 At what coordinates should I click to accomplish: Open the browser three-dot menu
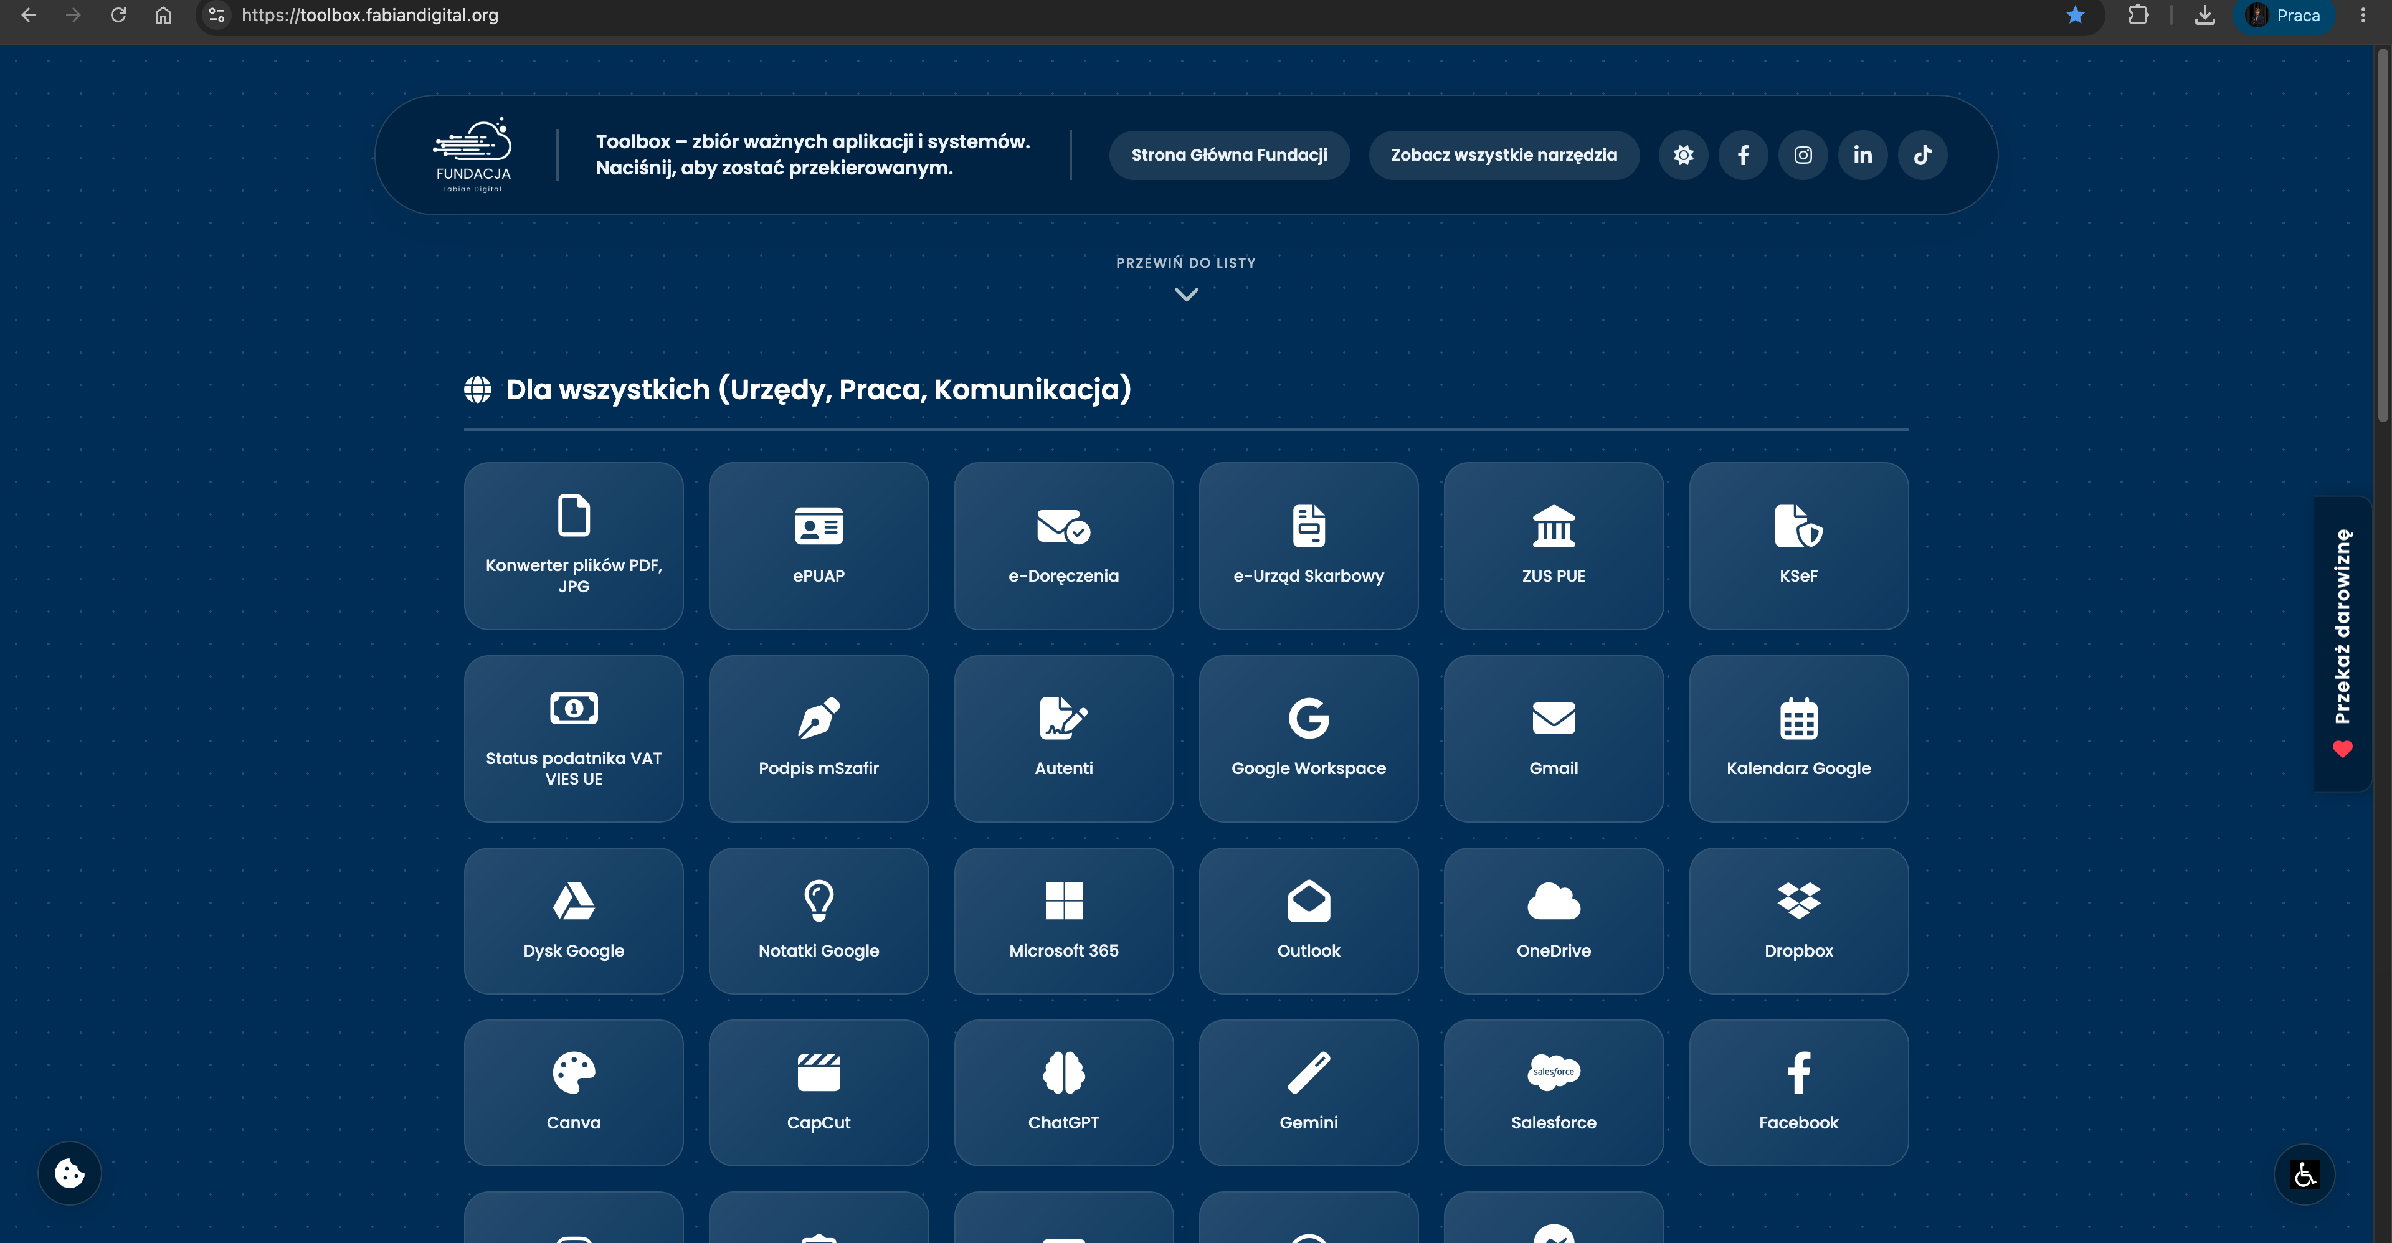pos(2363,15)
